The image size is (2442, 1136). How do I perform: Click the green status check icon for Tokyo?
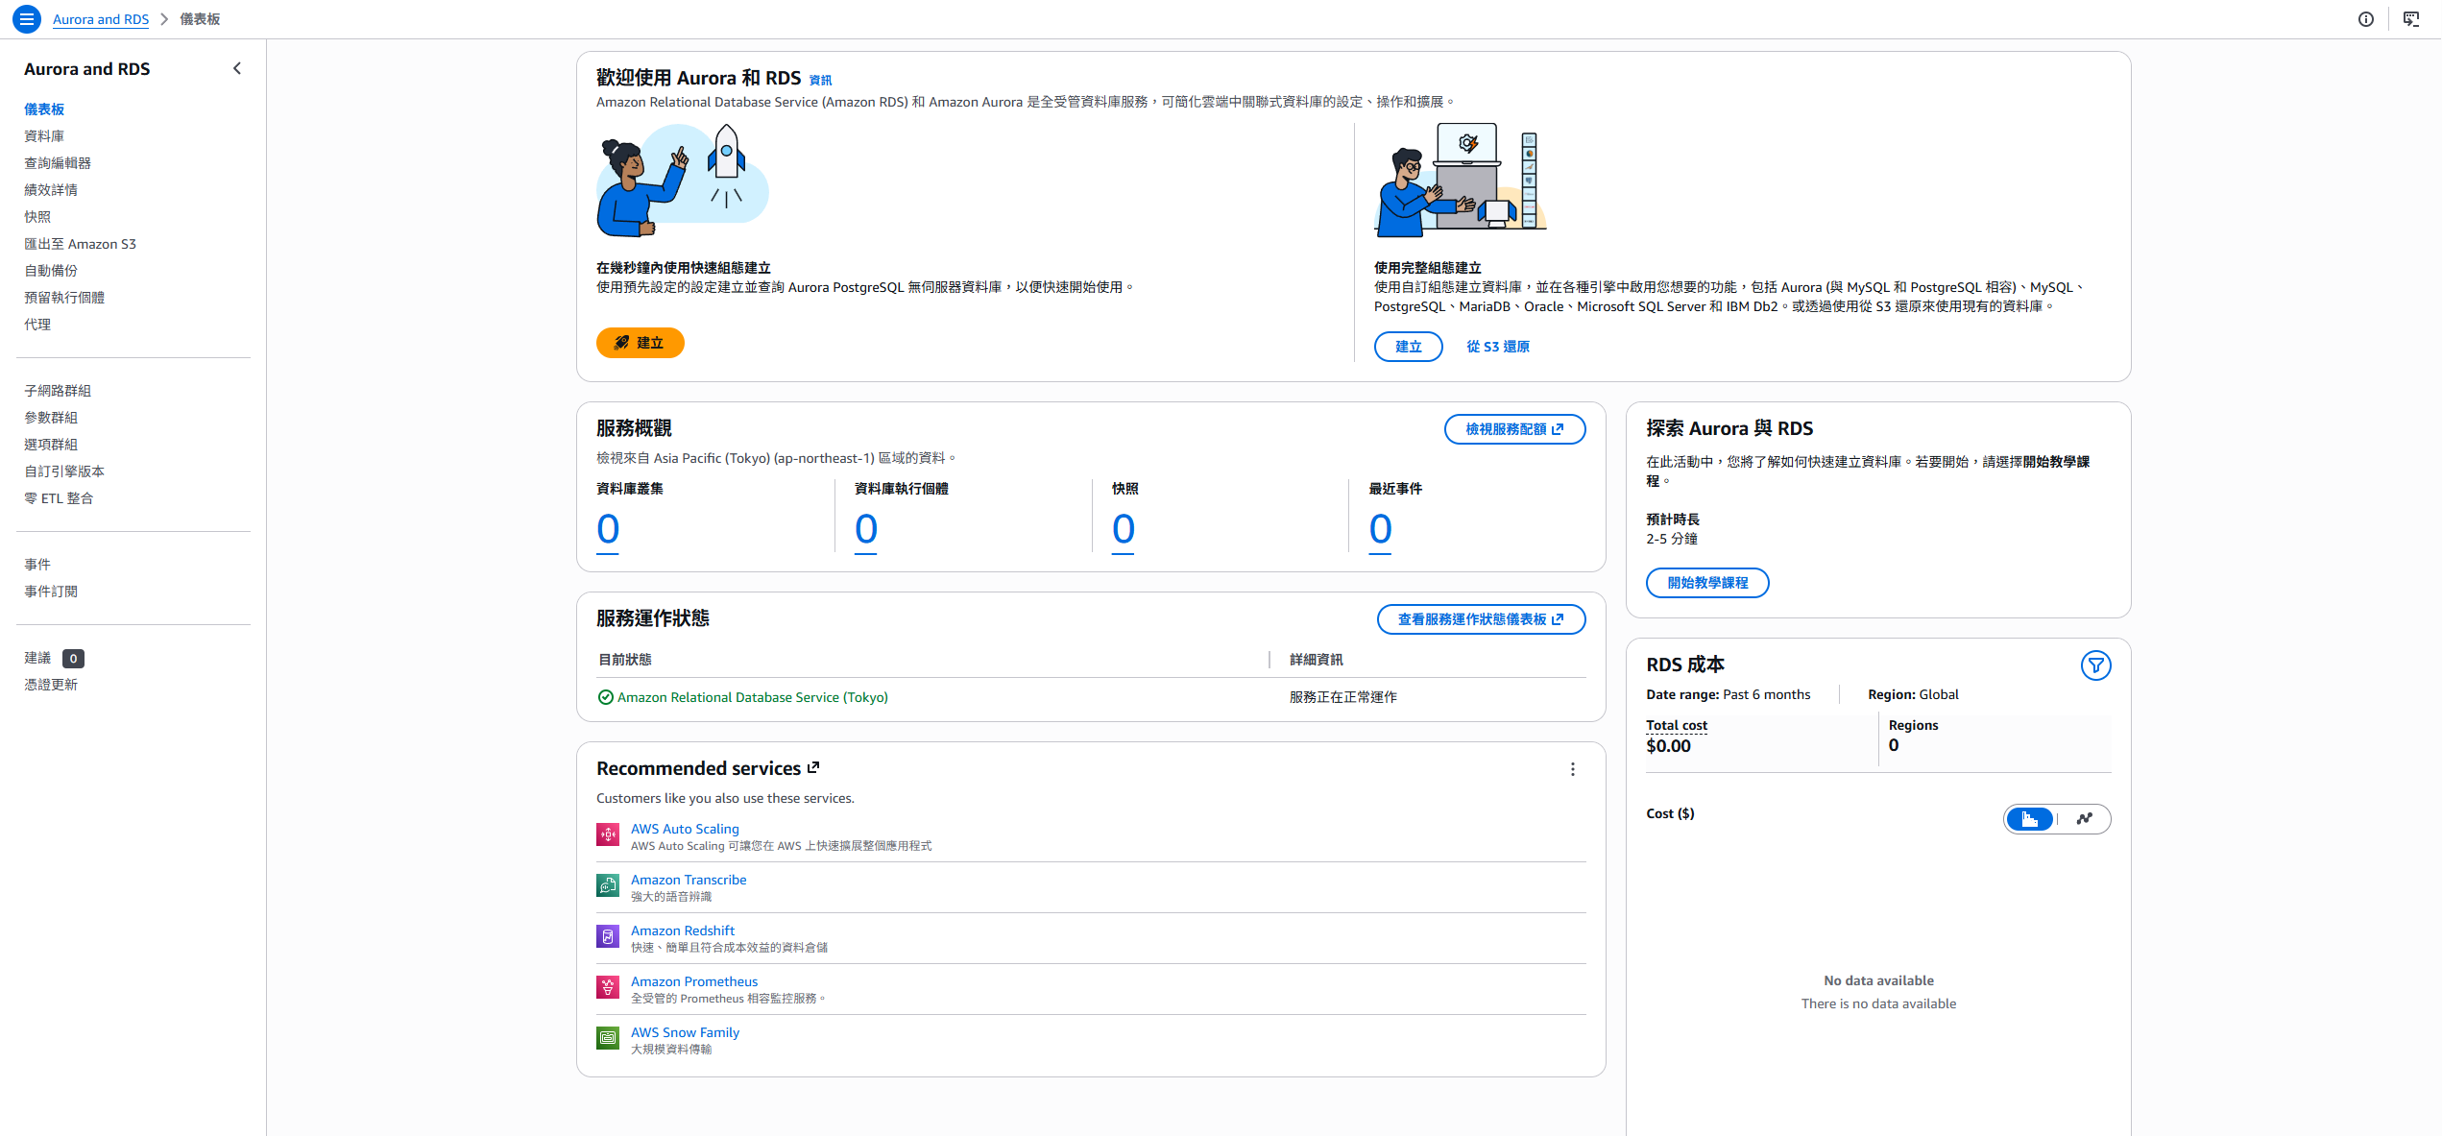point(605,697)
